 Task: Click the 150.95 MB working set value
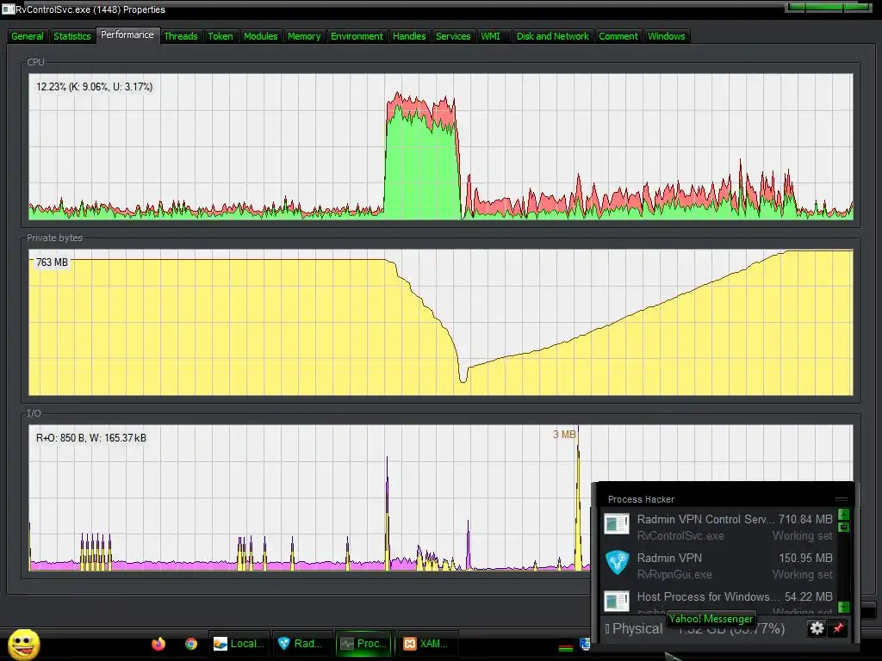[805, 558]
